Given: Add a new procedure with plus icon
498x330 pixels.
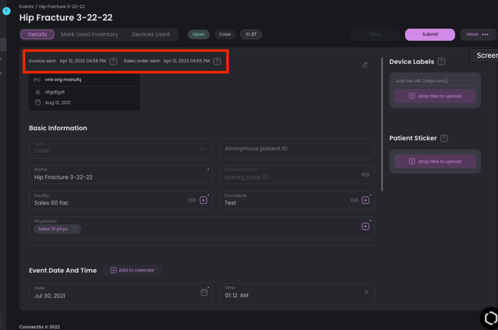Looking at the screenshot, I should 366,200.
